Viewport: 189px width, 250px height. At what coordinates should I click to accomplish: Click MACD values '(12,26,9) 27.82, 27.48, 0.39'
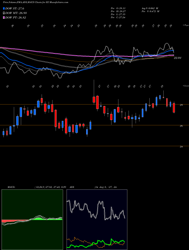50,187
